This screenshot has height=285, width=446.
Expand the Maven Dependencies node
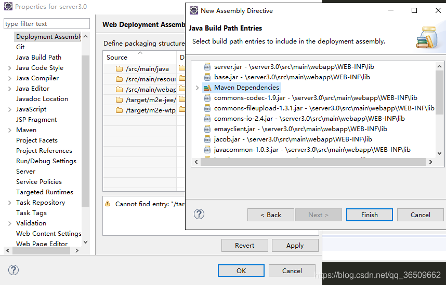click(197, 88)
